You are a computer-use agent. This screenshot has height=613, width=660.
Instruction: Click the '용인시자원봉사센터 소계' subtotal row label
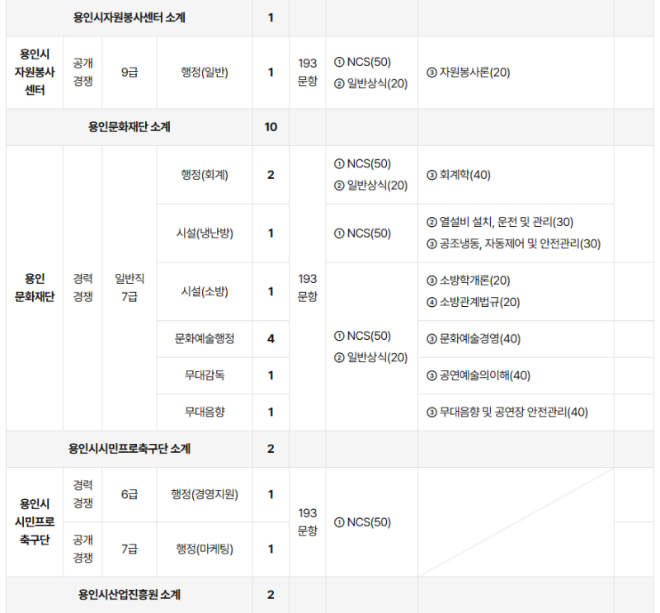click(x=130, y=17)
